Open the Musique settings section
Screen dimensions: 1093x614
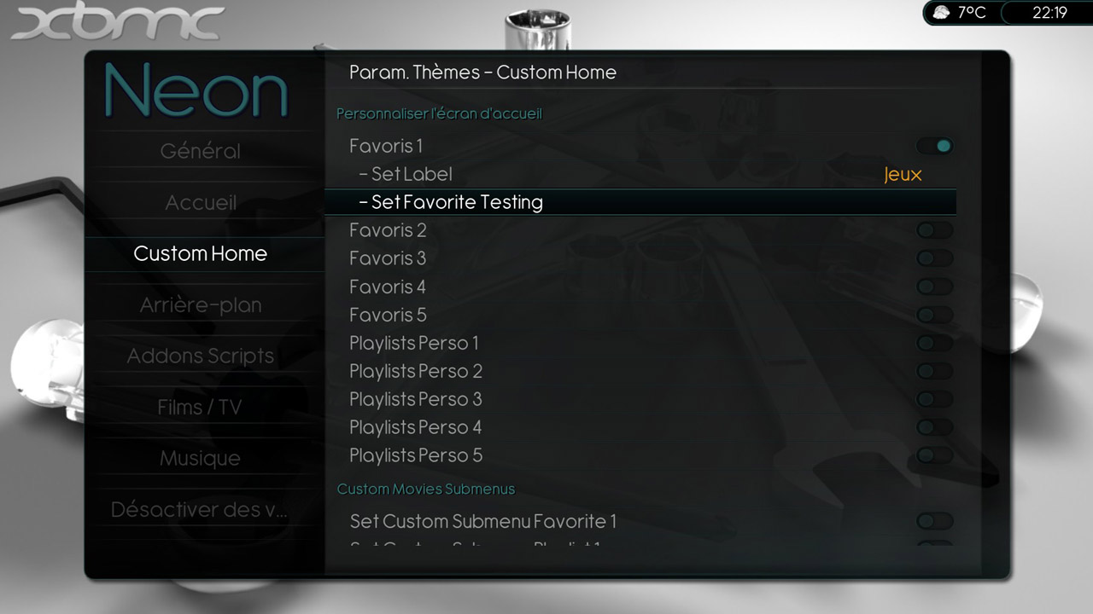click(x=201, y=458)
